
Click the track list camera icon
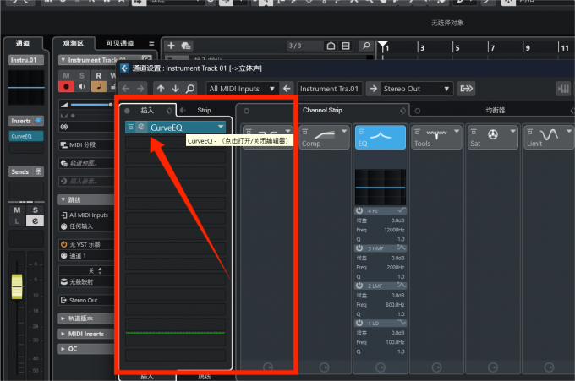[331, 46]
